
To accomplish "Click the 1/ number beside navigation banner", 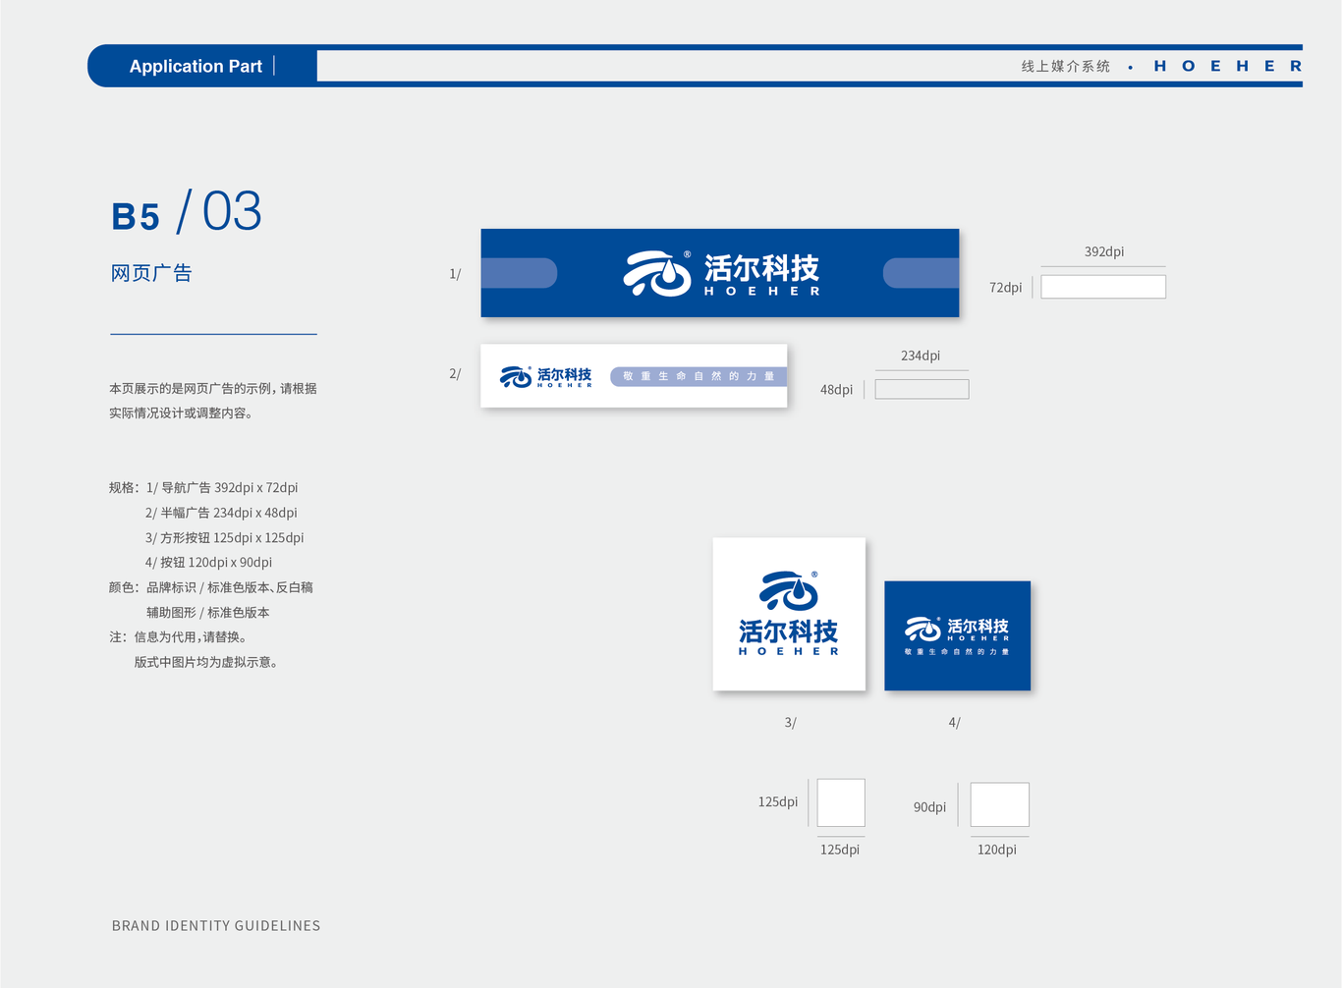I will [x=455, y=274].
